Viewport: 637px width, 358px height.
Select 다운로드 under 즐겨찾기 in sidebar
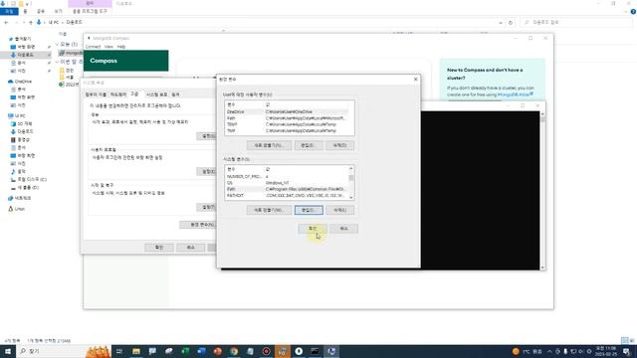pos(25,55)
